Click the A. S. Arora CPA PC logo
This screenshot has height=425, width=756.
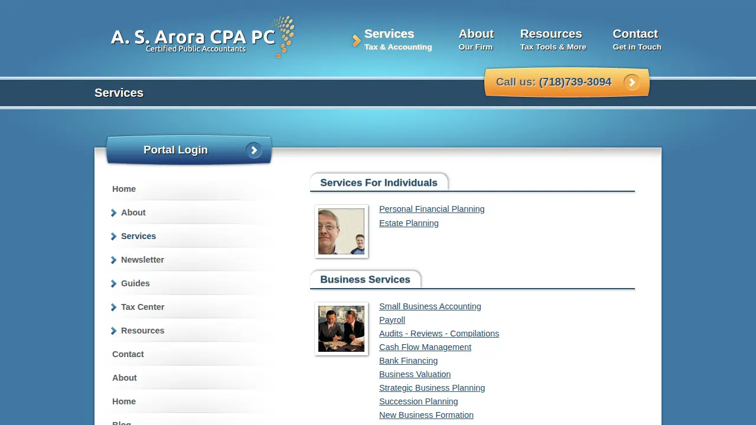[203, 37]
